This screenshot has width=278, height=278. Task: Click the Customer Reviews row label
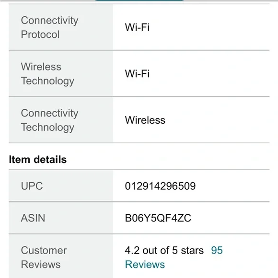(x=44, y=257)
